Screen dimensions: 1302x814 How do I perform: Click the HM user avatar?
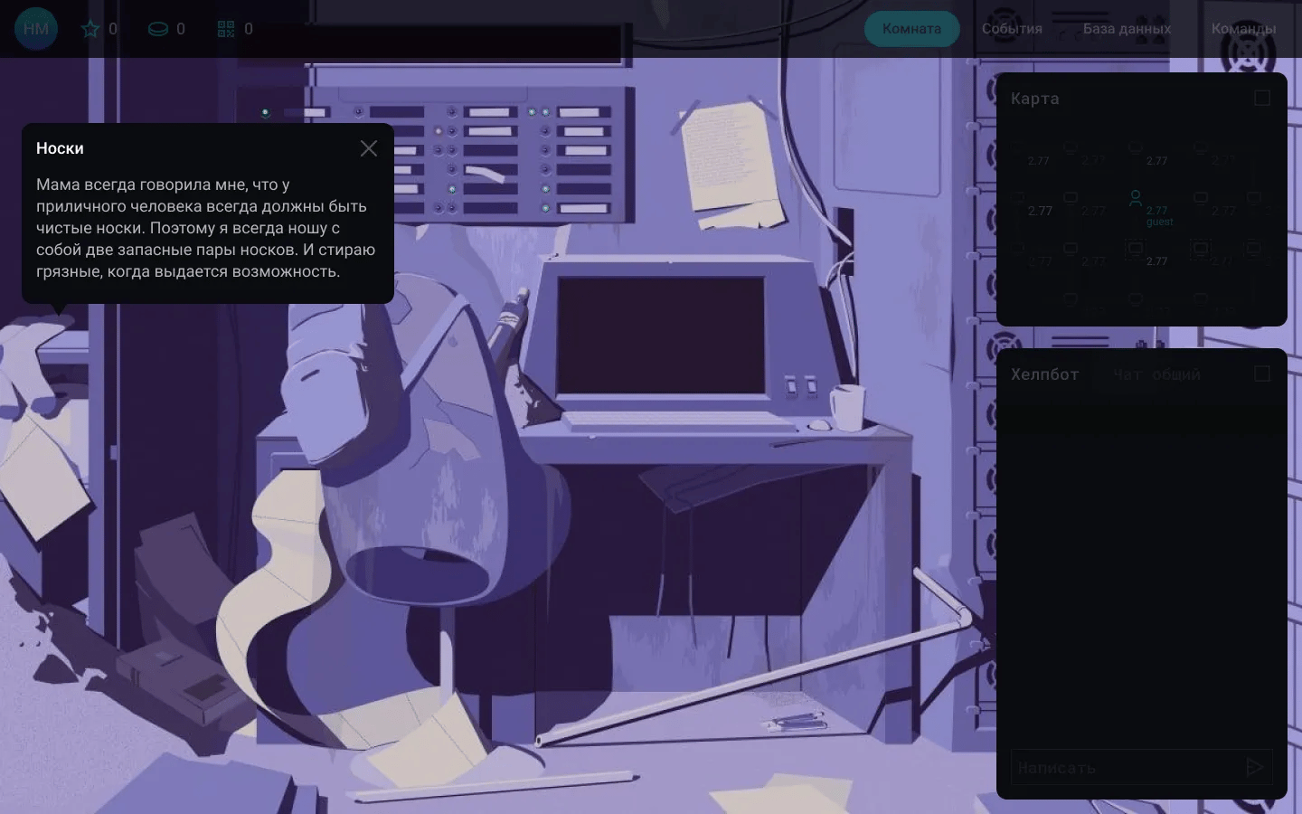pos(36,29)
